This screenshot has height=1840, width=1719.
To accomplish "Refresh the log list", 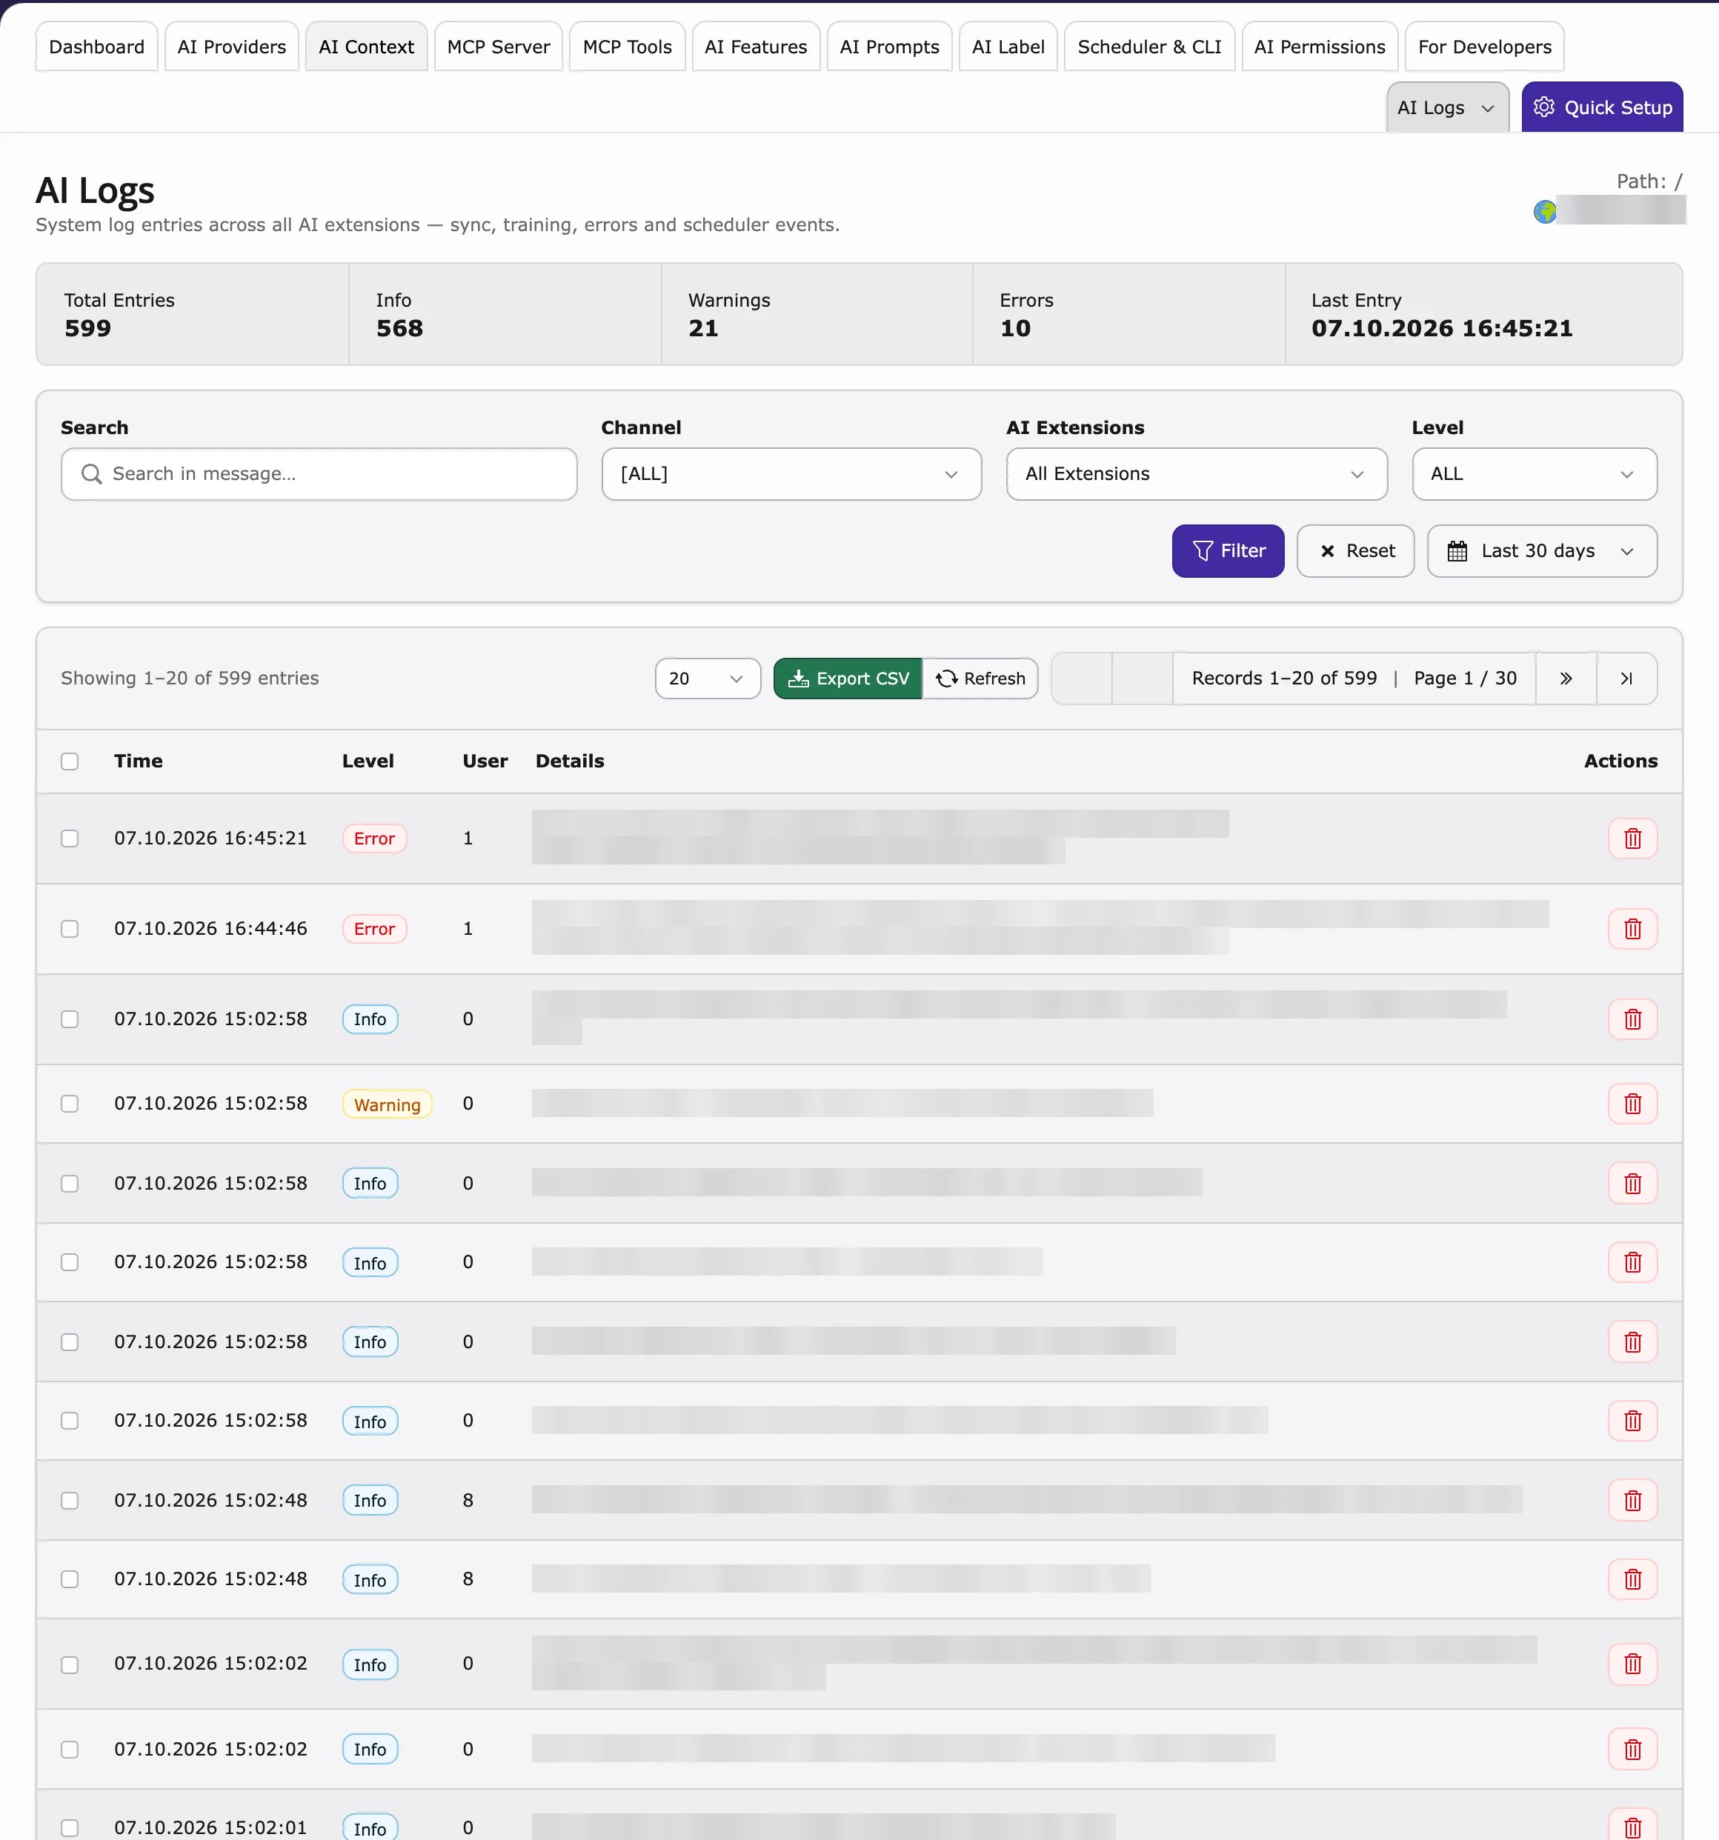I will point(980,679).
